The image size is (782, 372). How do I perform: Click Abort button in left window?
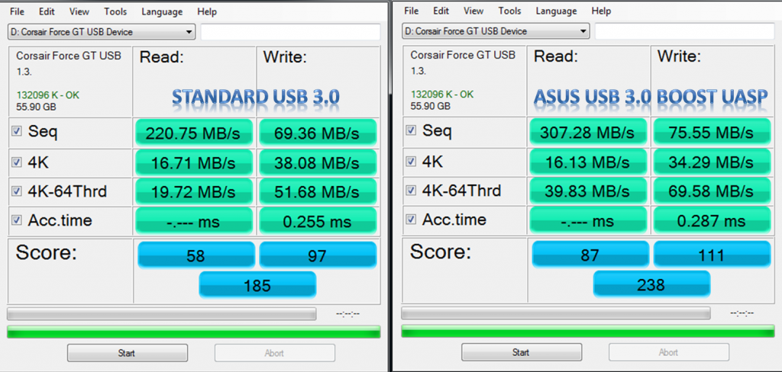click(x=274, y=353)
